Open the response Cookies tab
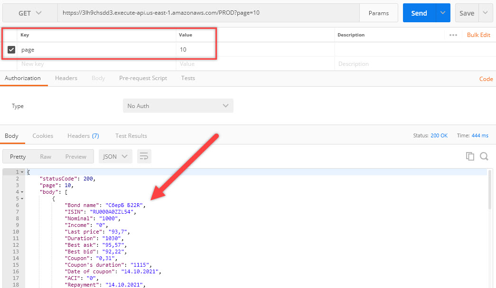Image resolution: width=496 pixels, height=288 pixels. [43, 136]
